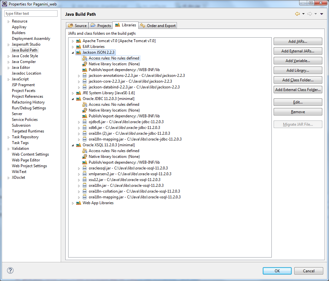Click the Apache Tomcat v7.0 library icon
Viewport: 329px width, 281px height.
pos(78,41)
